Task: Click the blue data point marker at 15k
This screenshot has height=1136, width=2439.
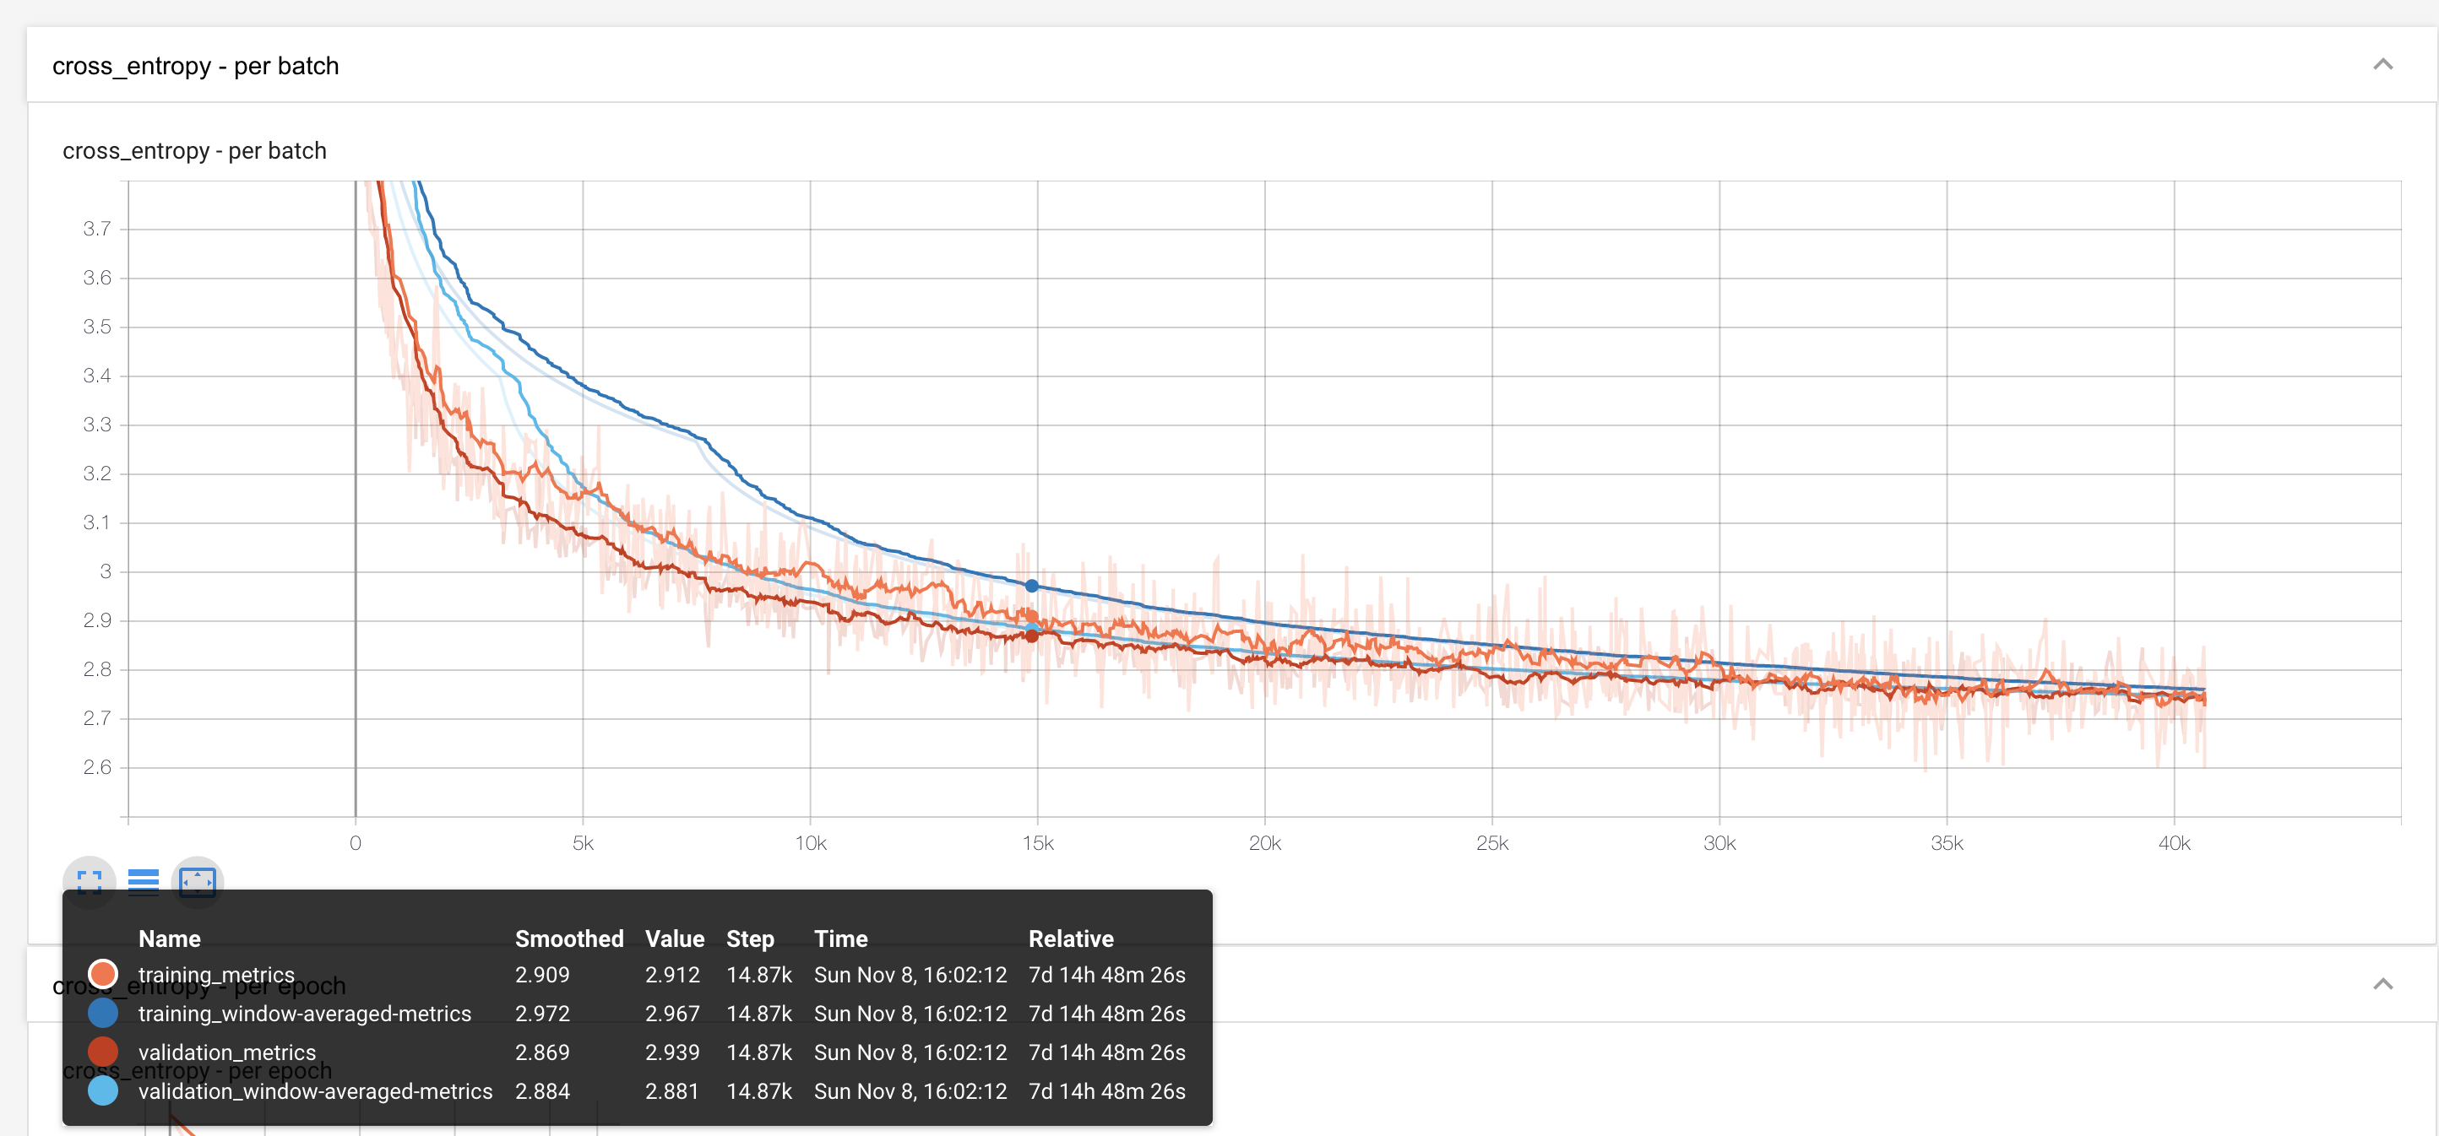Action: [1031, 587]
